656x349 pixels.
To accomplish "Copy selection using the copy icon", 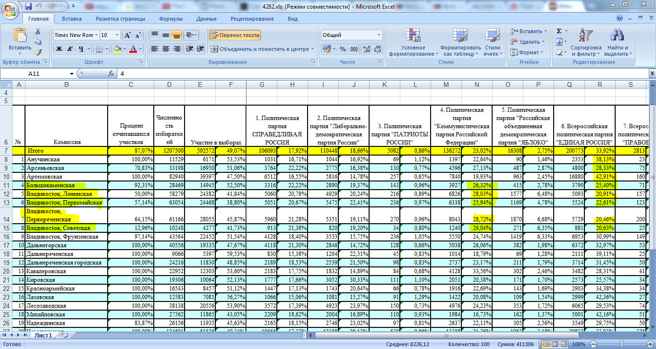I will pyautogui.click(x=38, y=42).
